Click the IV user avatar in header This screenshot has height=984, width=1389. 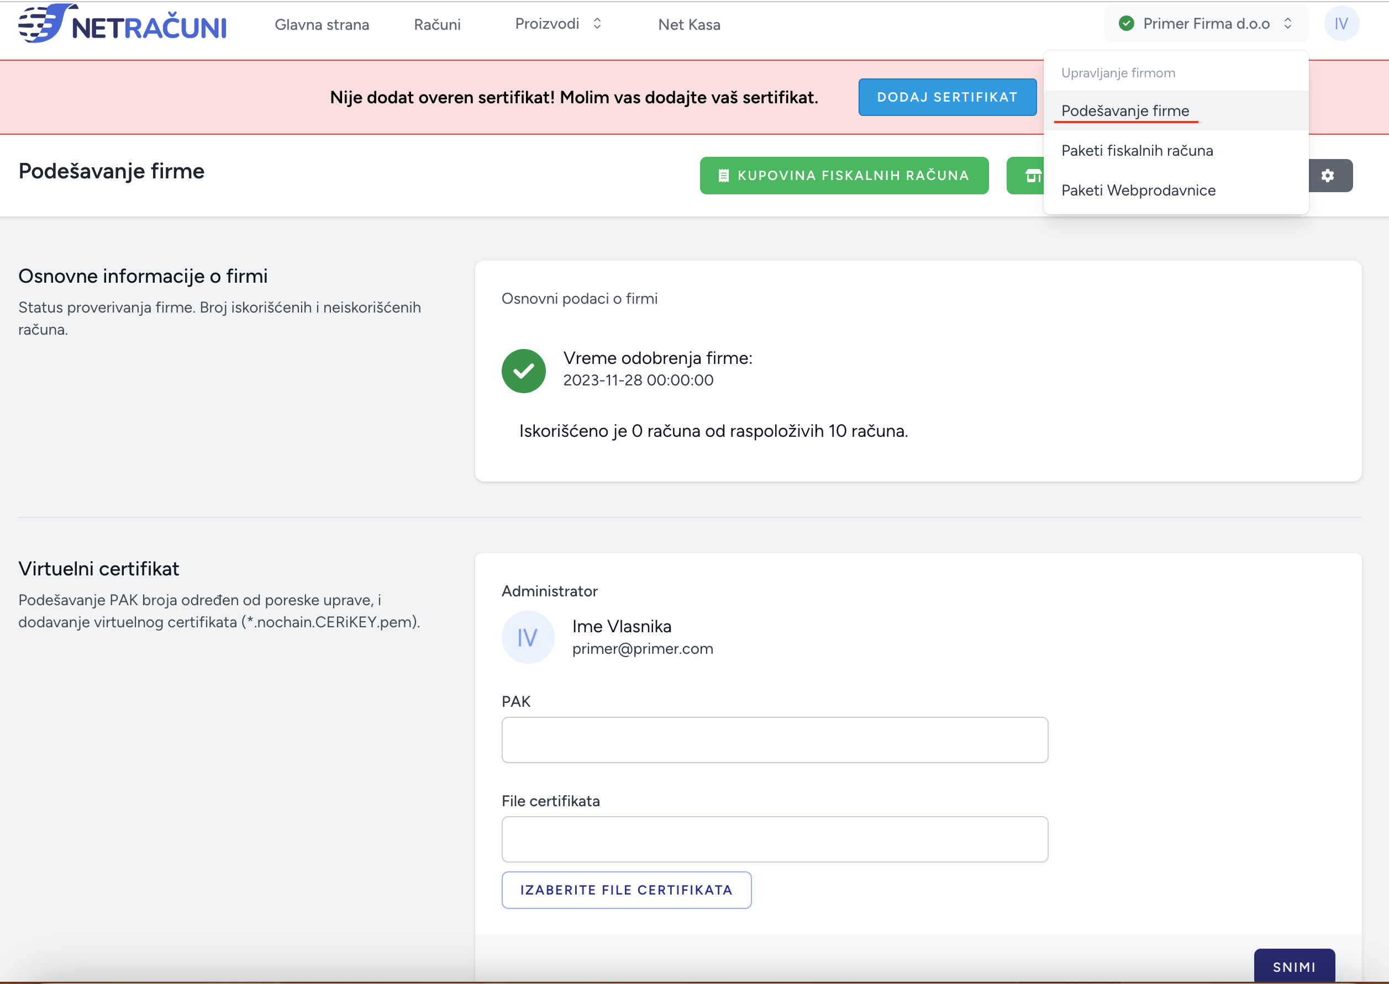pyautogui.click(x=1340, y=24)
